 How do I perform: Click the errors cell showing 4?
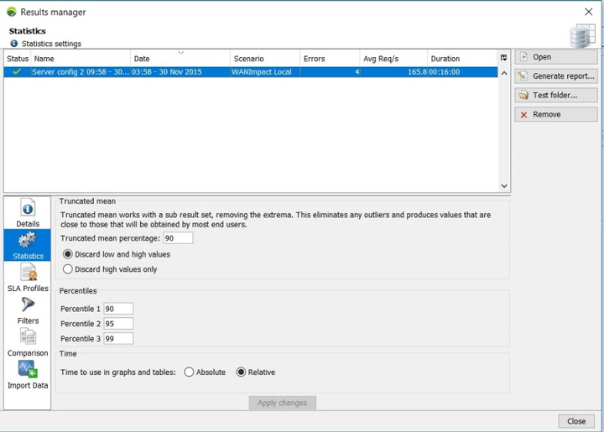click(x=330, y=72)
